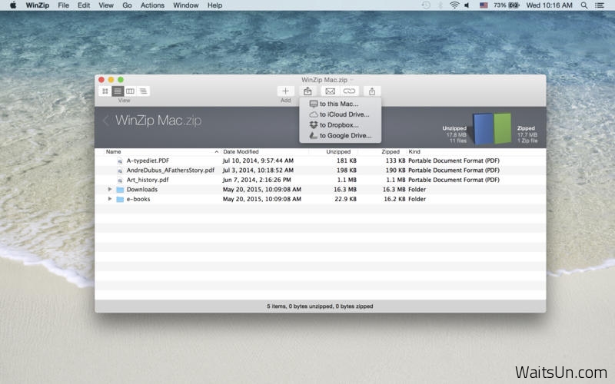Sort by Unzipped column header

click(x=338, y=151)
